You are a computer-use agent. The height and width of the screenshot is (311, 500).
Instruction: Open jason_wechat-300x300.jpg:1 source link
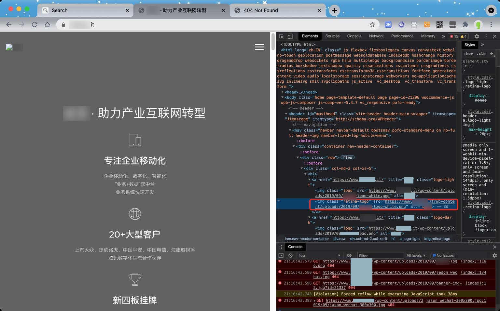[x=456, y=301]
